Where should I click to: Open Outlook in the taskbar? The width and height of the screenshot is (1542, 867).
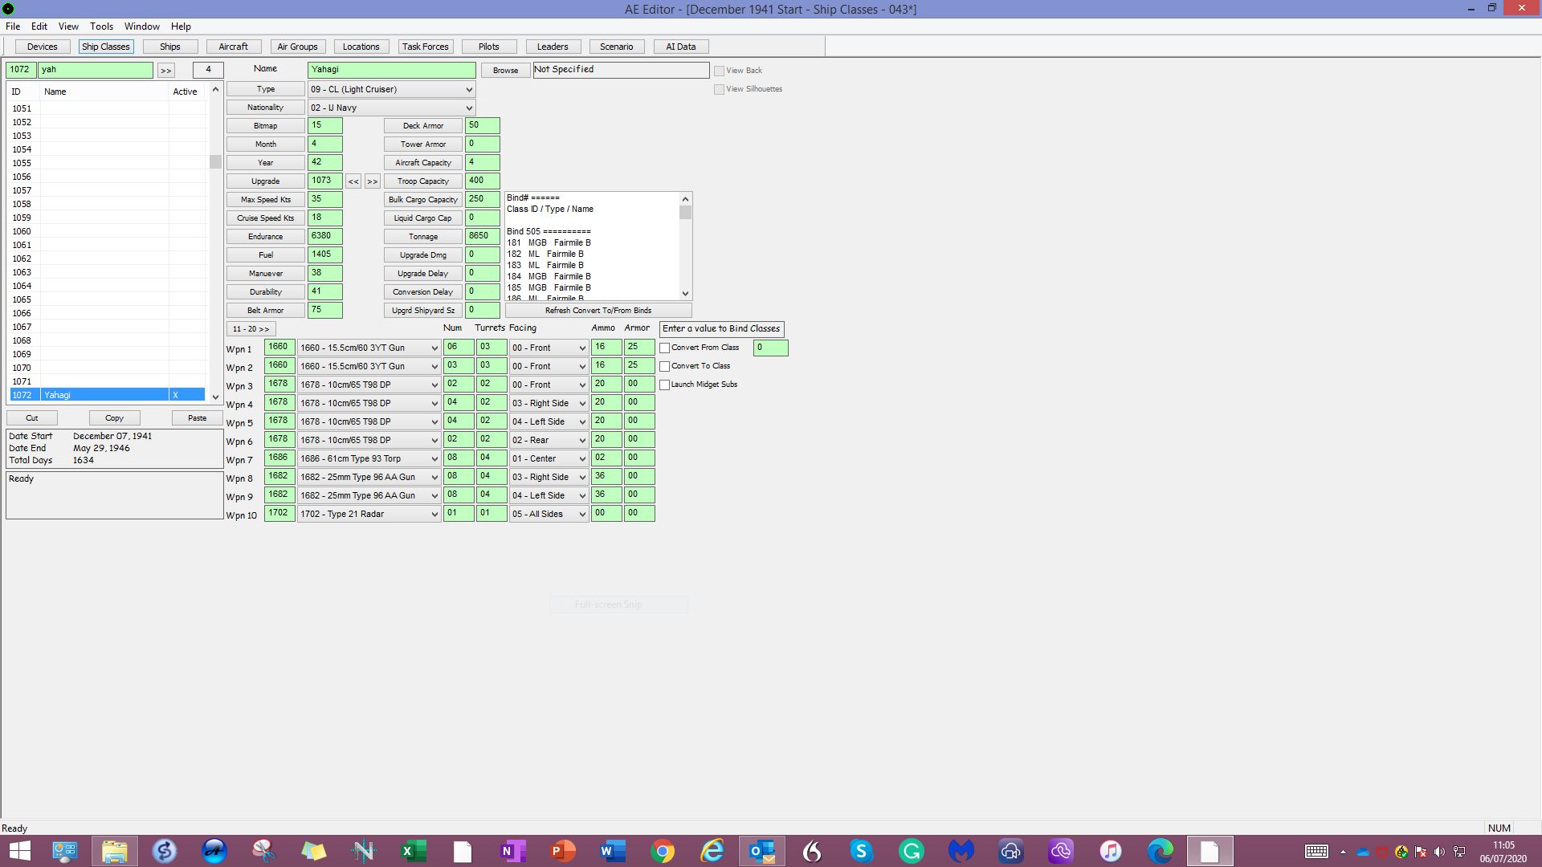coord(762,851)
